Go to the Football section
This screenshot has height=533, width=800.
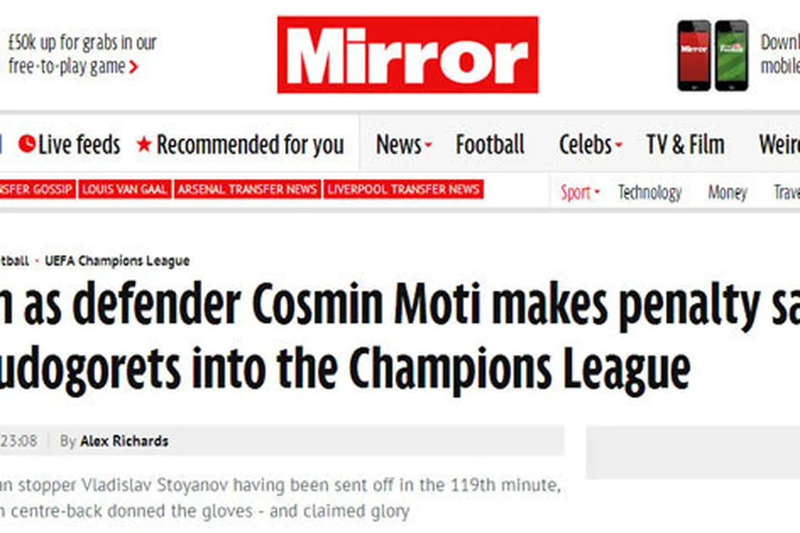pos(490,145)
